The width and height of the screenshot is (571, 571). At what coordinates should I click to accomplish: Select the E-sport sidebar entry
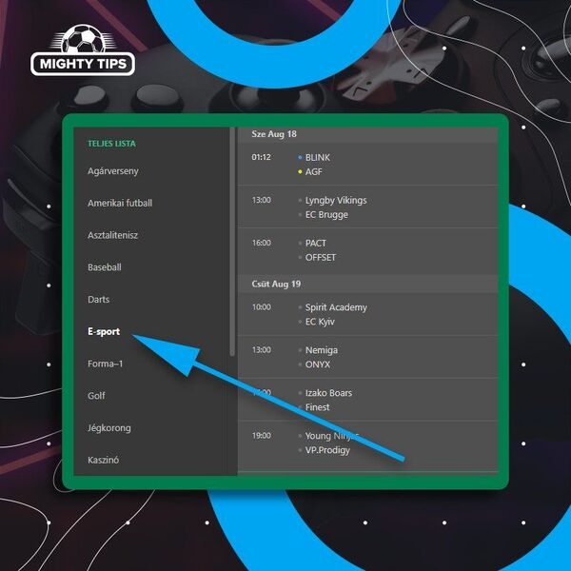[104, 331]
